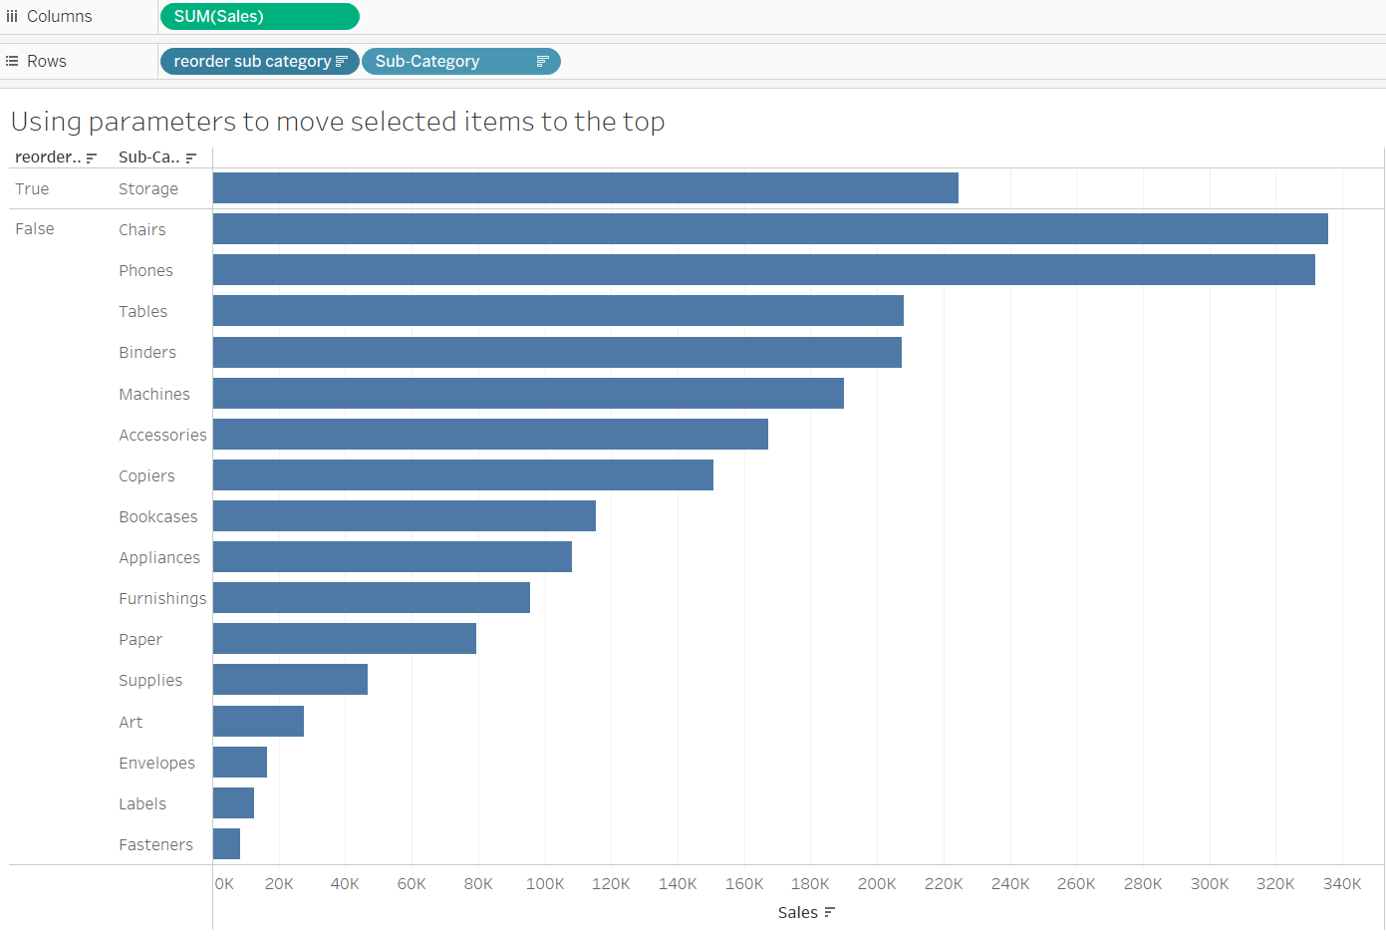1386x938 pixels.
Task: Click the Storage sales bar
Action: (x=586, y=188)
